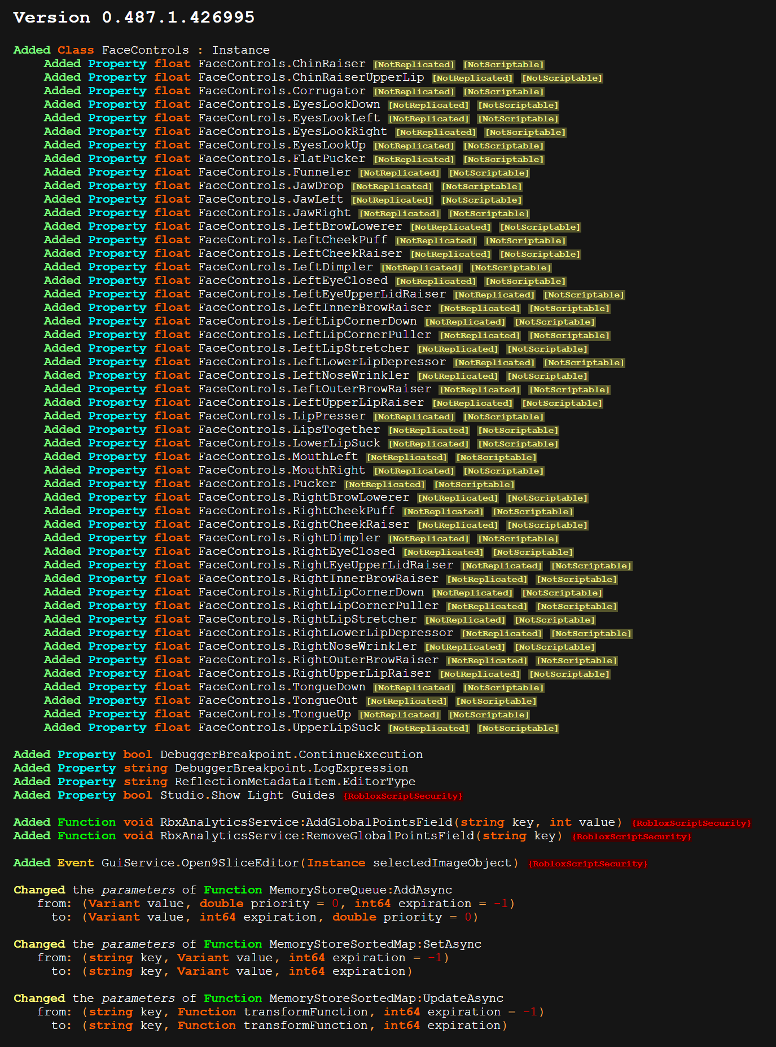The width and height of the screenshot is (776, 1047).
Task: Click FaceControls.LowerLipSuck property name
Action: coord(289,443)
